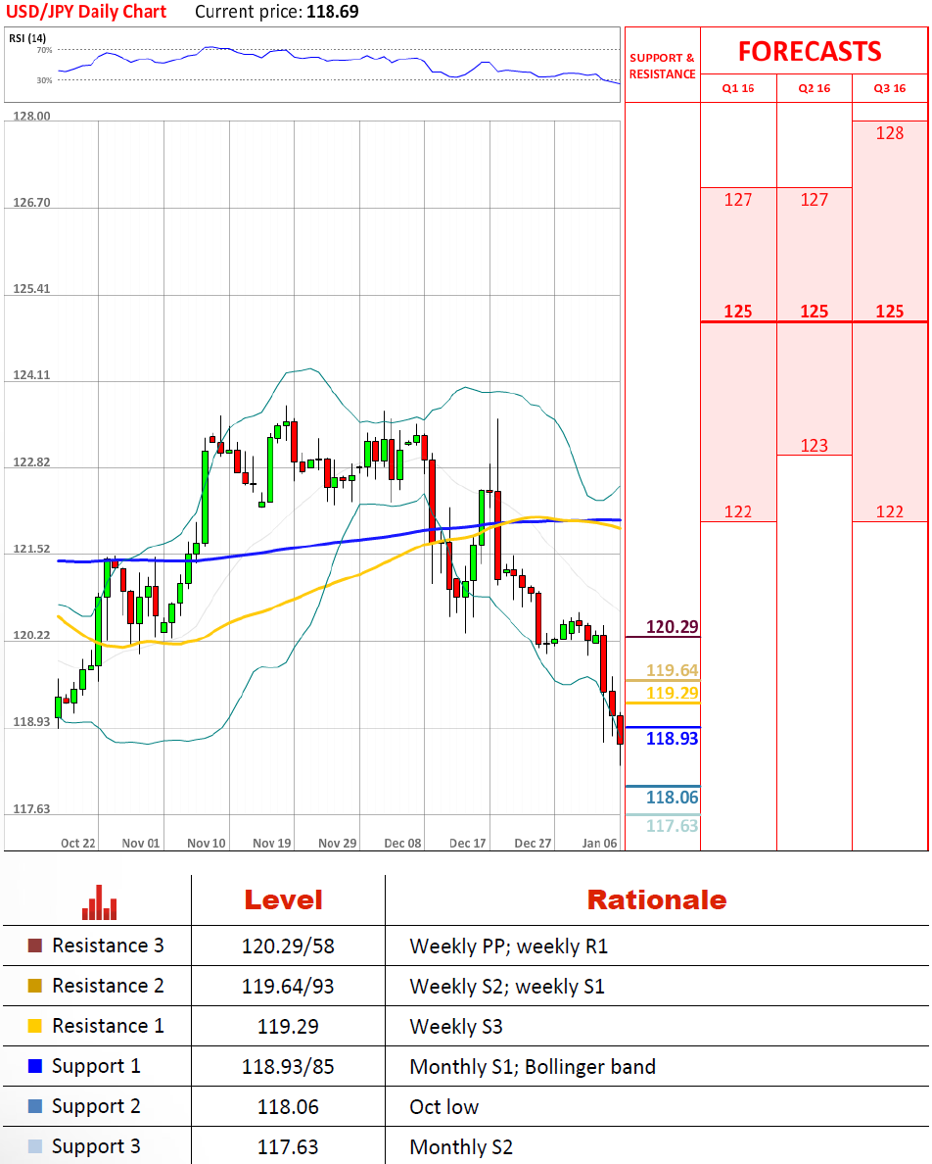The image size is (932, 1164).
Task: Click the 126.70 price axis label
Action: 32,203
